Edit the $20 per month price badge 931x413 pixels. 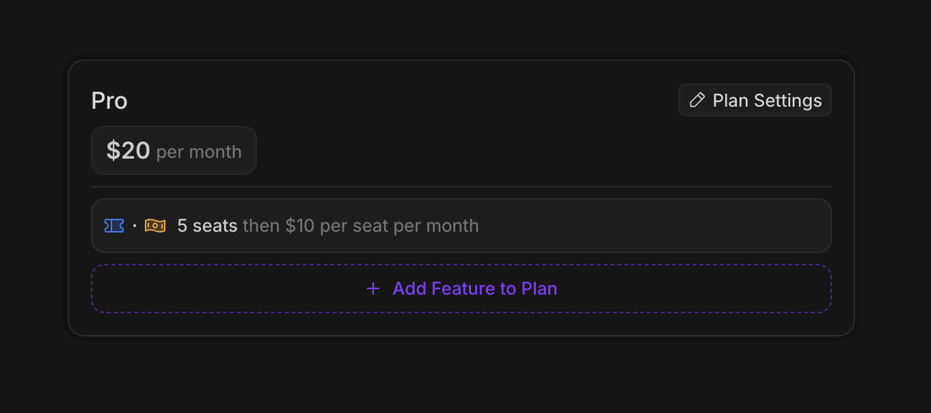click(x=174, y=150)
